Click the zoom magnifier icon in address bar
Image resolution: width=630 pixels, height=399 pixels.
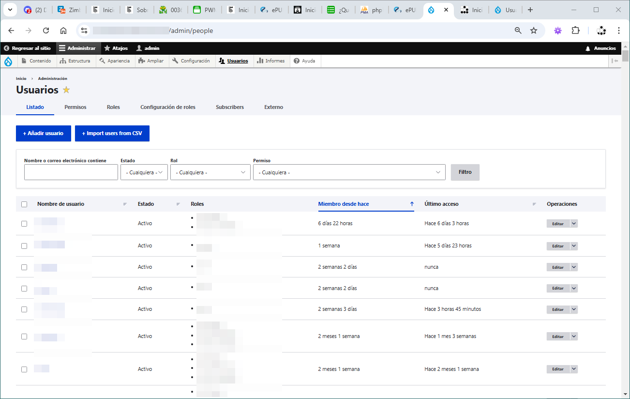pos(518,31)
